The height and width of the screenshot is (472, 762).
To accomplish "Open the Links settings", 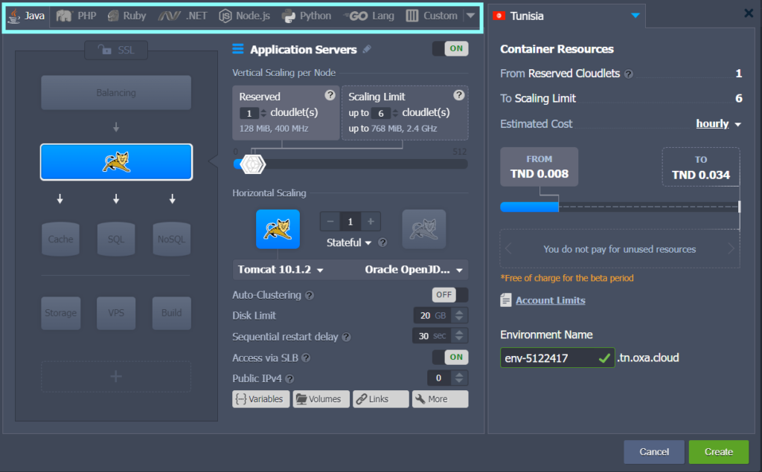I will click(380, 399).
